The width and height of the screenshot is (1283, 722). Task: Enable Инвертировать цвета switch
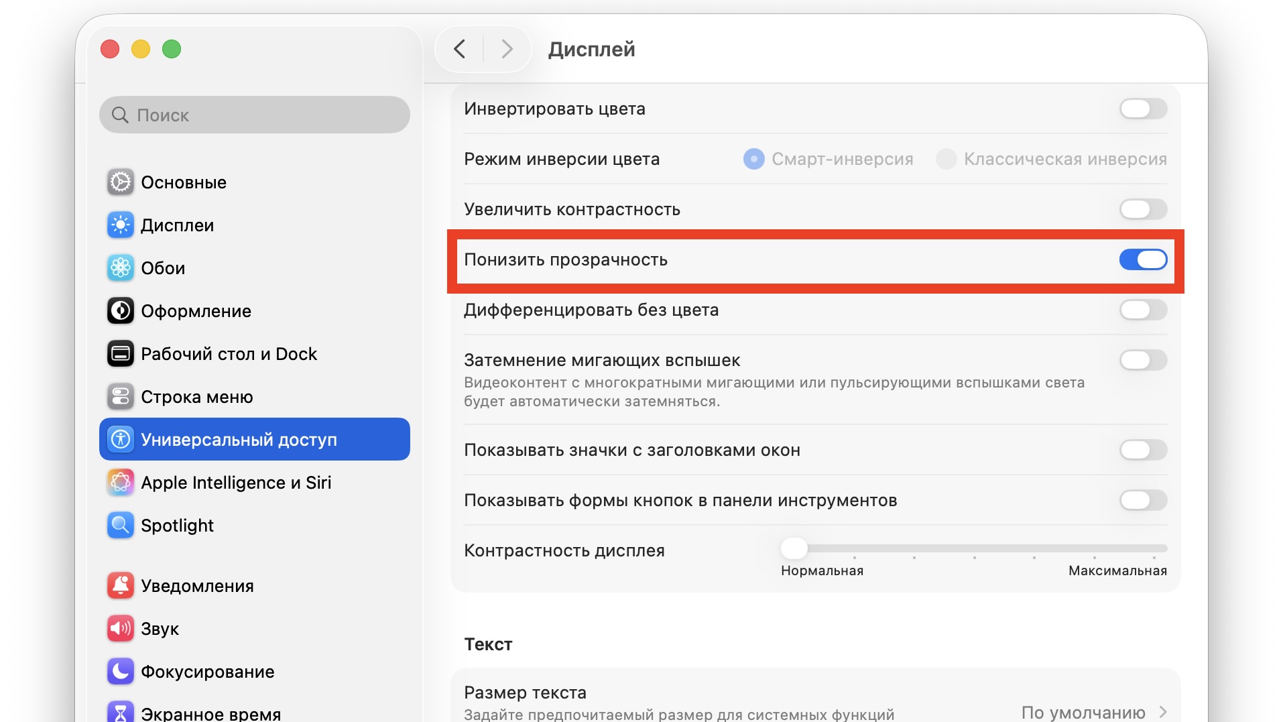click(x=1144, y=109)
